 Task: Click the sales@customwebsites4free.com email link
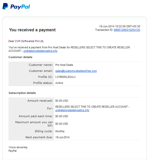pyautogui.click(x=76, y=71)
